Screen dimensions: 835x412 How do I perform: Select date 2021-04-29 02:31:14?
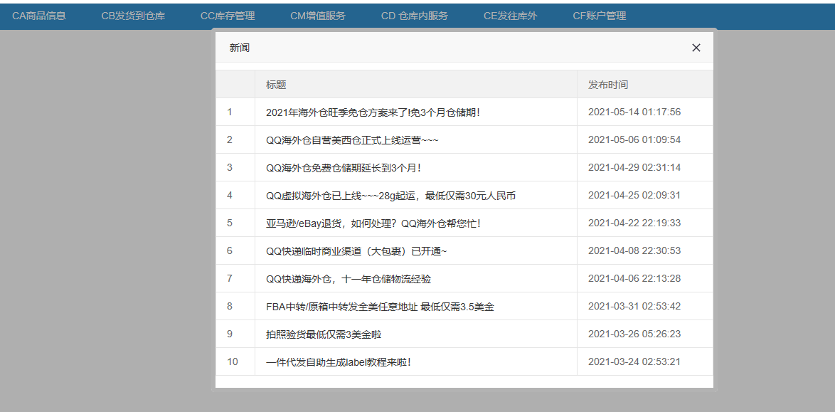point(634,167)
